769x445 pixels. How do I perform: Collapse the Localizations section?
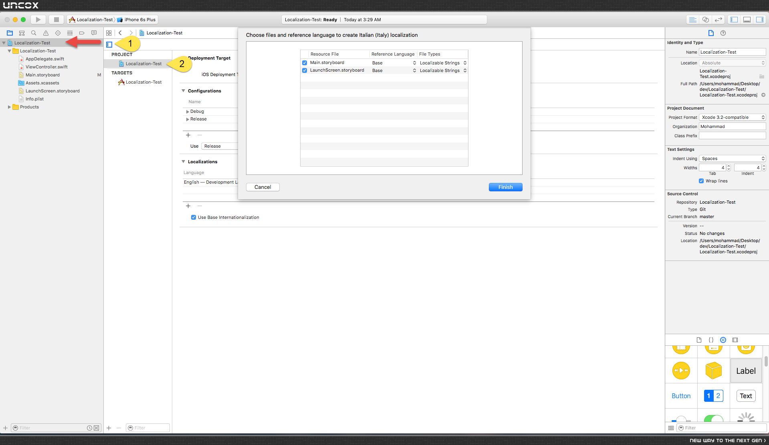(x=184, y=162)
